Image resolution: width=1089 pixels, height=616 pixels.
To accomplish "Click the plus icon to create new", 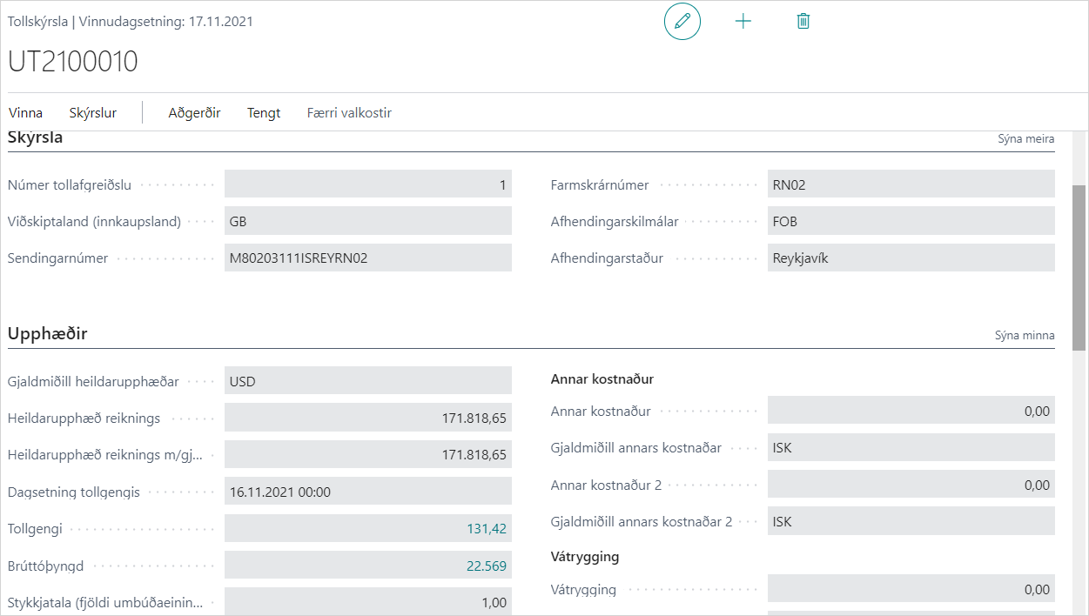I will [x=743, y=22].
